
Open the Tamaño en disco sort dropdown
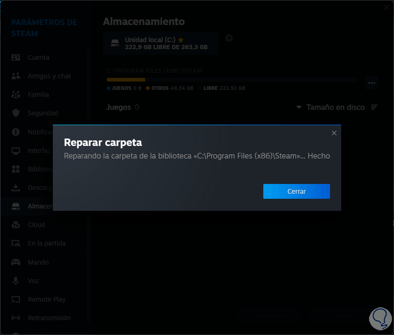click(330, 107)
